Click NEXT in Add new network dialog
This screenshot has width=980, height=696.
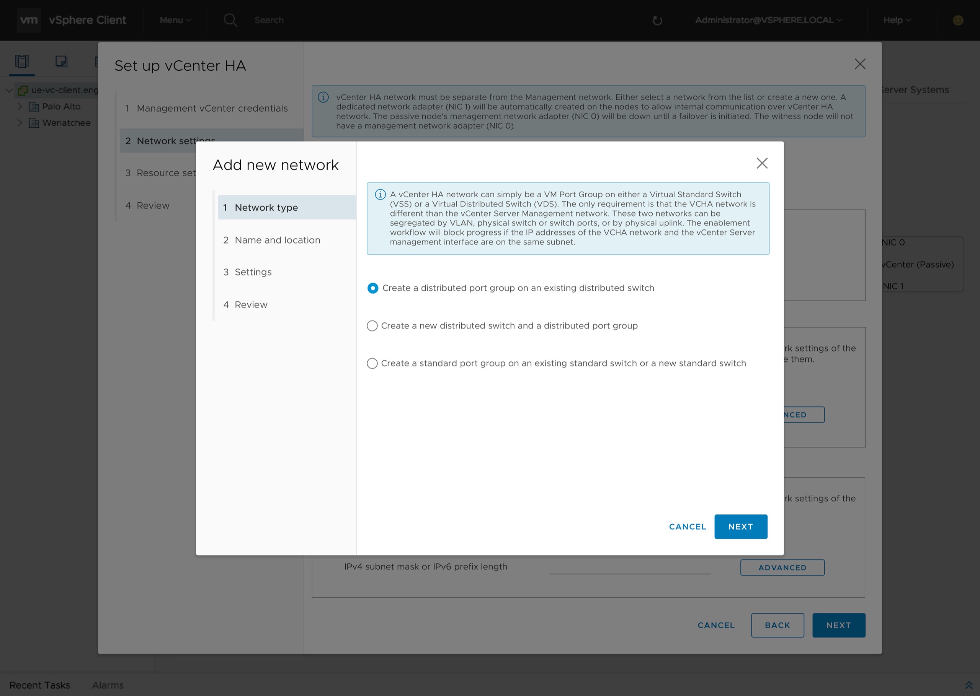[741, 527]
